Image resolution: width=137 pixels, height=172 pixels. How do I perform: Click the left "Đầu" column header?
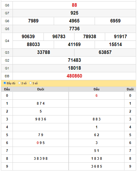pos(7,89)
